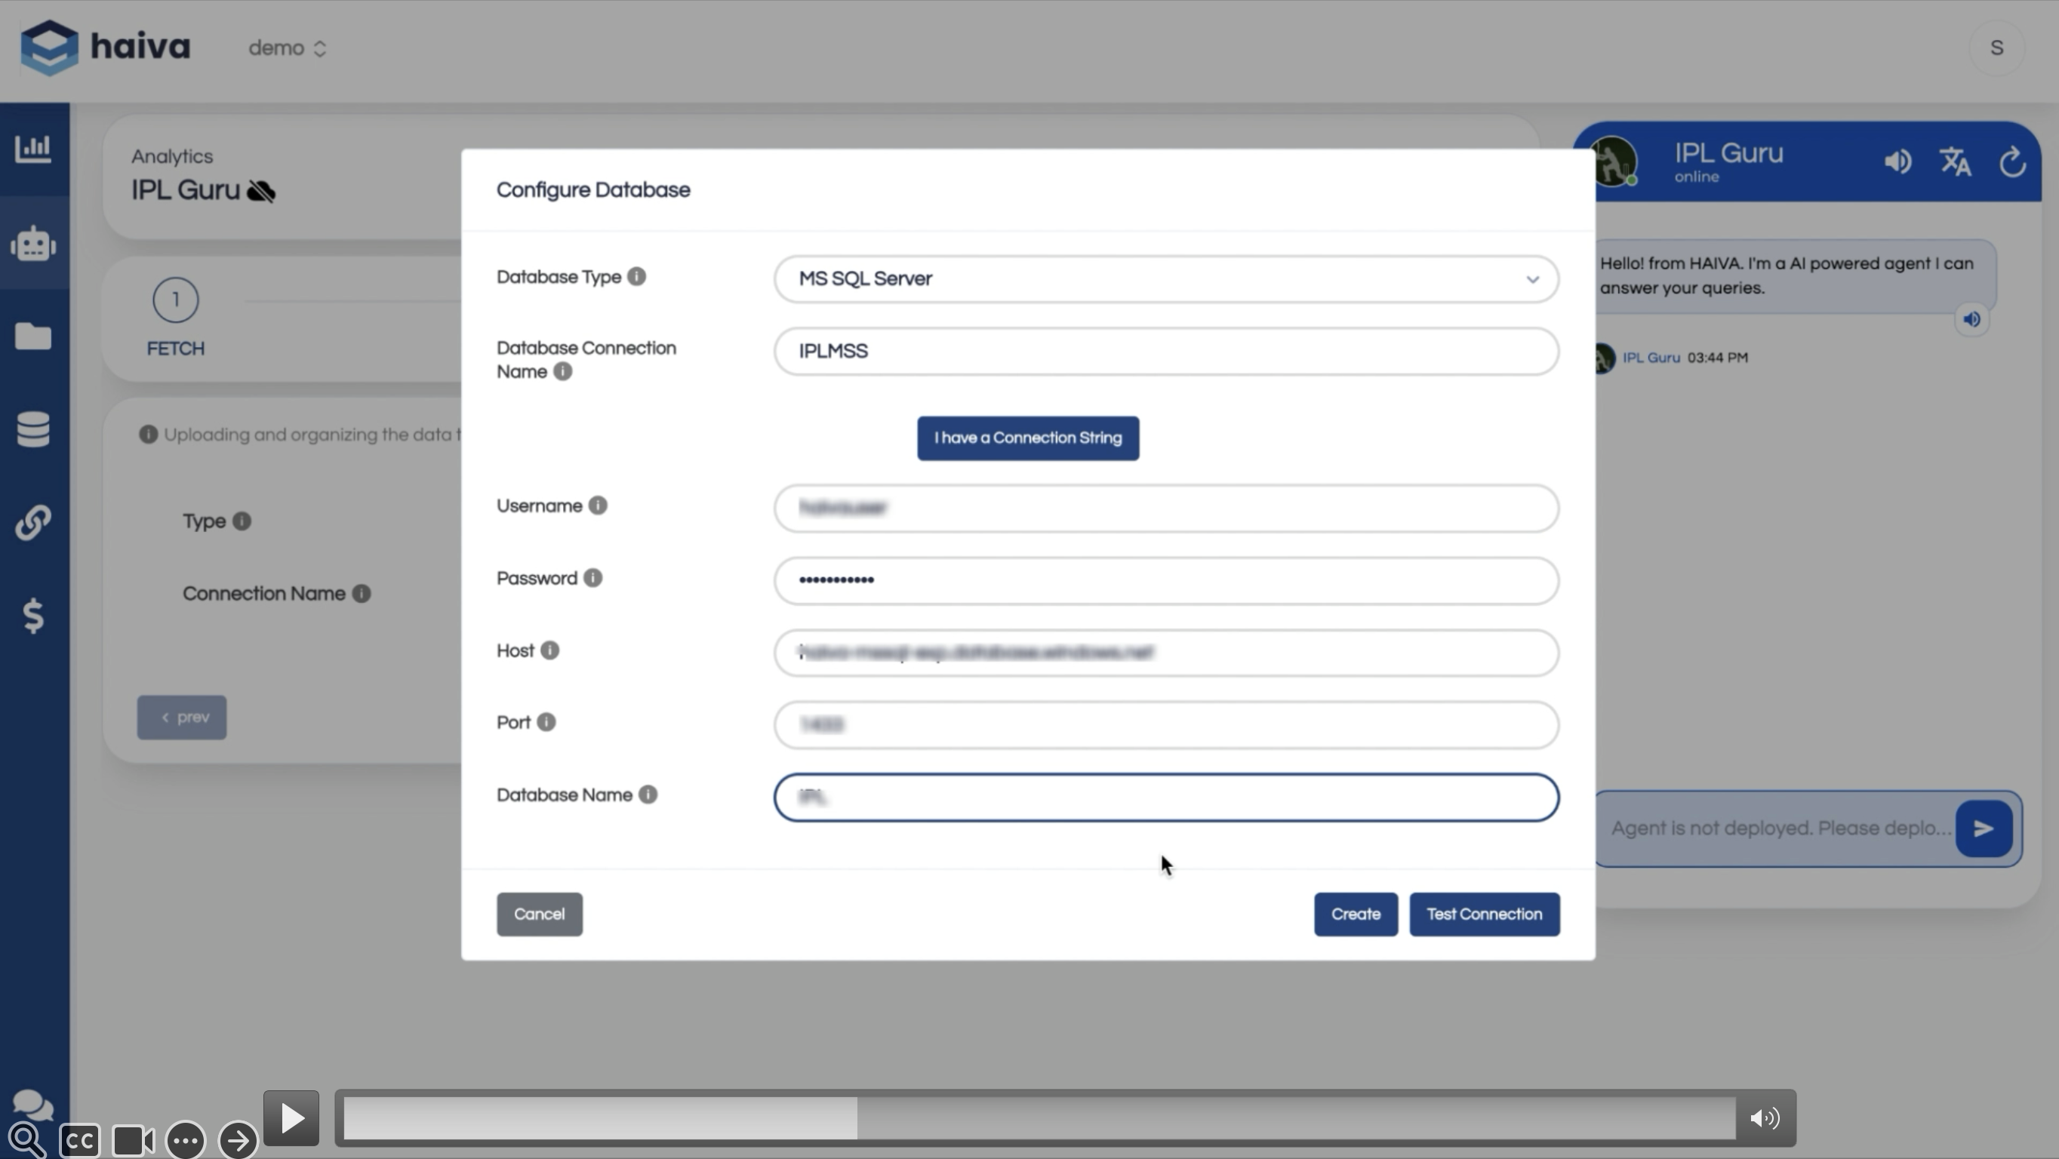Open the dollar billing sidebar icon

point(33,616)
